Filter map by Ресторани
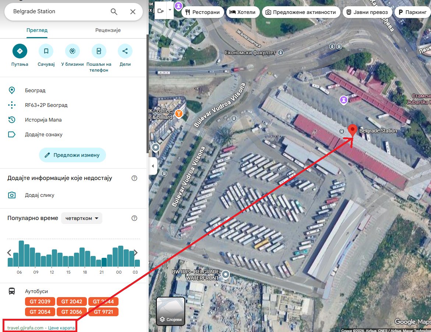Image resolution: width=431 pixels, height=332 pixels. (x=203, y=12)
